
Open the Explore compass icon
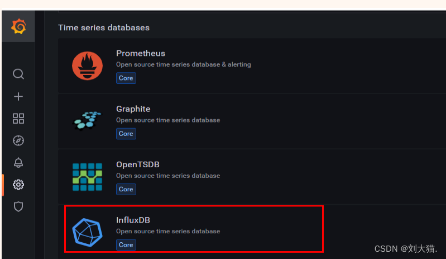tap(18, 140)
